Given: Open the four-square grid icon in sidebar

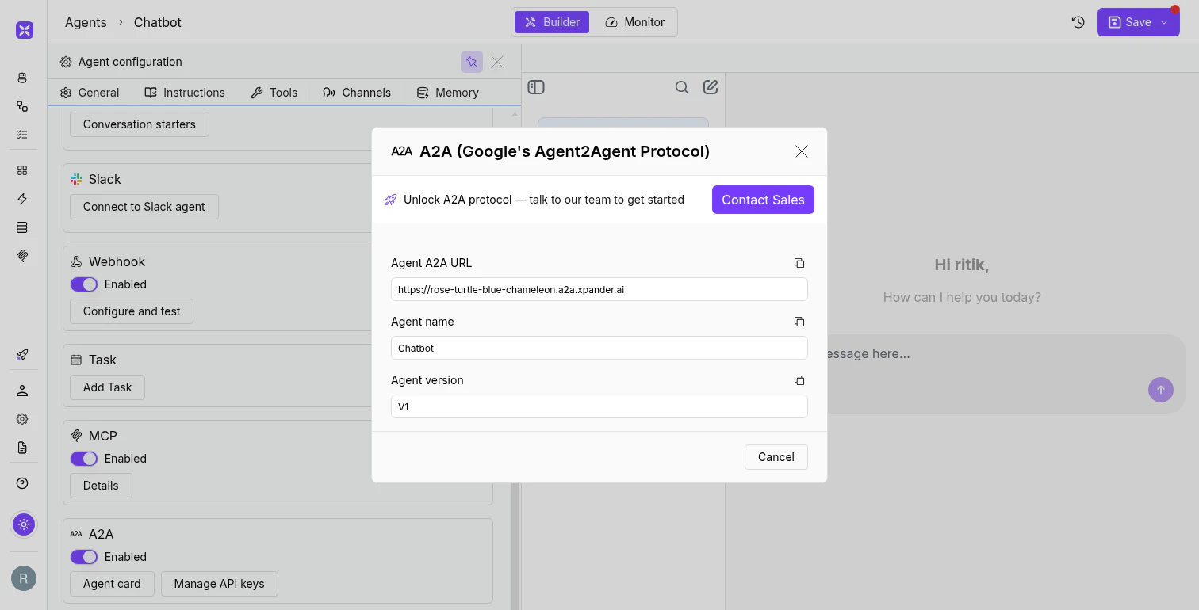Looking at the screenshot, I should (22, 170).
